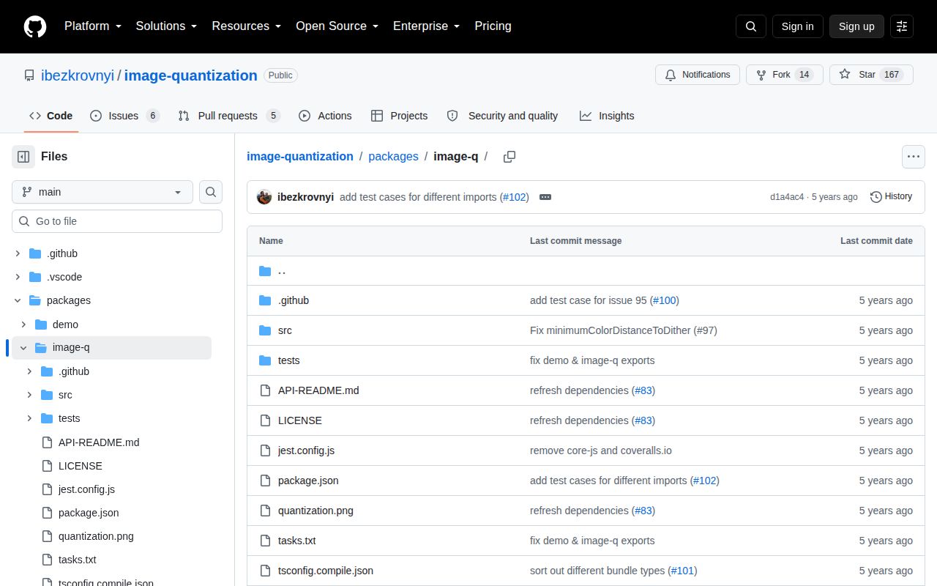Open the #102 link in latest commit
Viewport: 937px width, 586px height.
[x=515, y=197]
